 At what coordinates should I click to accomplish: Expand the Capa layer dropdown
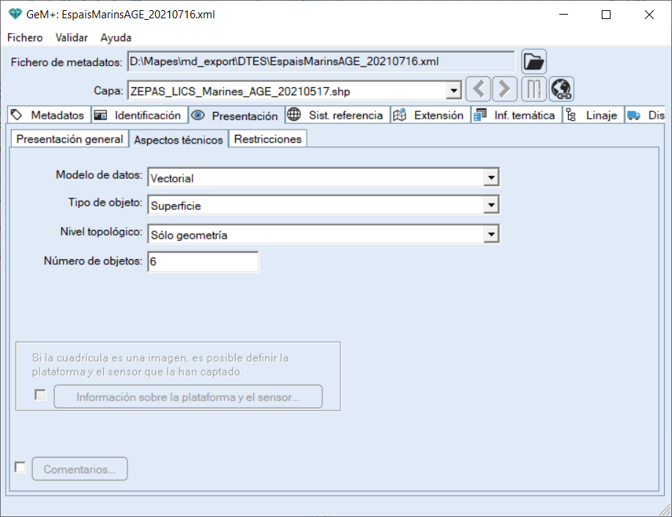tap(454, 91)
